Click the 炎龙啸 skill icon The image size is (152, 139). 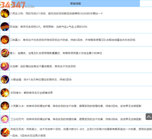[5, 66]
